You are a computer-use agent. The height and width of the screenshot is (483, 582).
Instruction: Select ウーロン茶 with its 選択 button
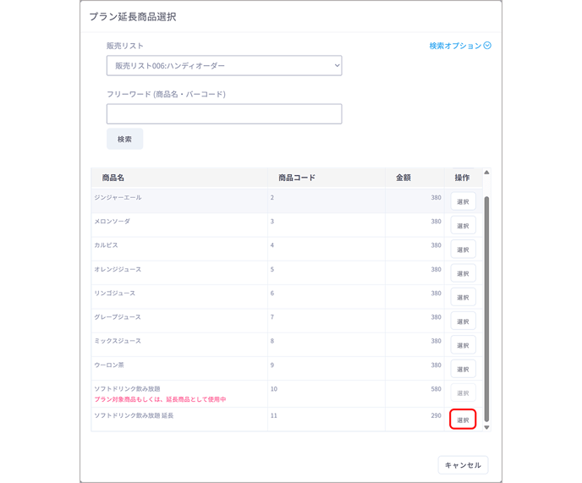[463, 369]
